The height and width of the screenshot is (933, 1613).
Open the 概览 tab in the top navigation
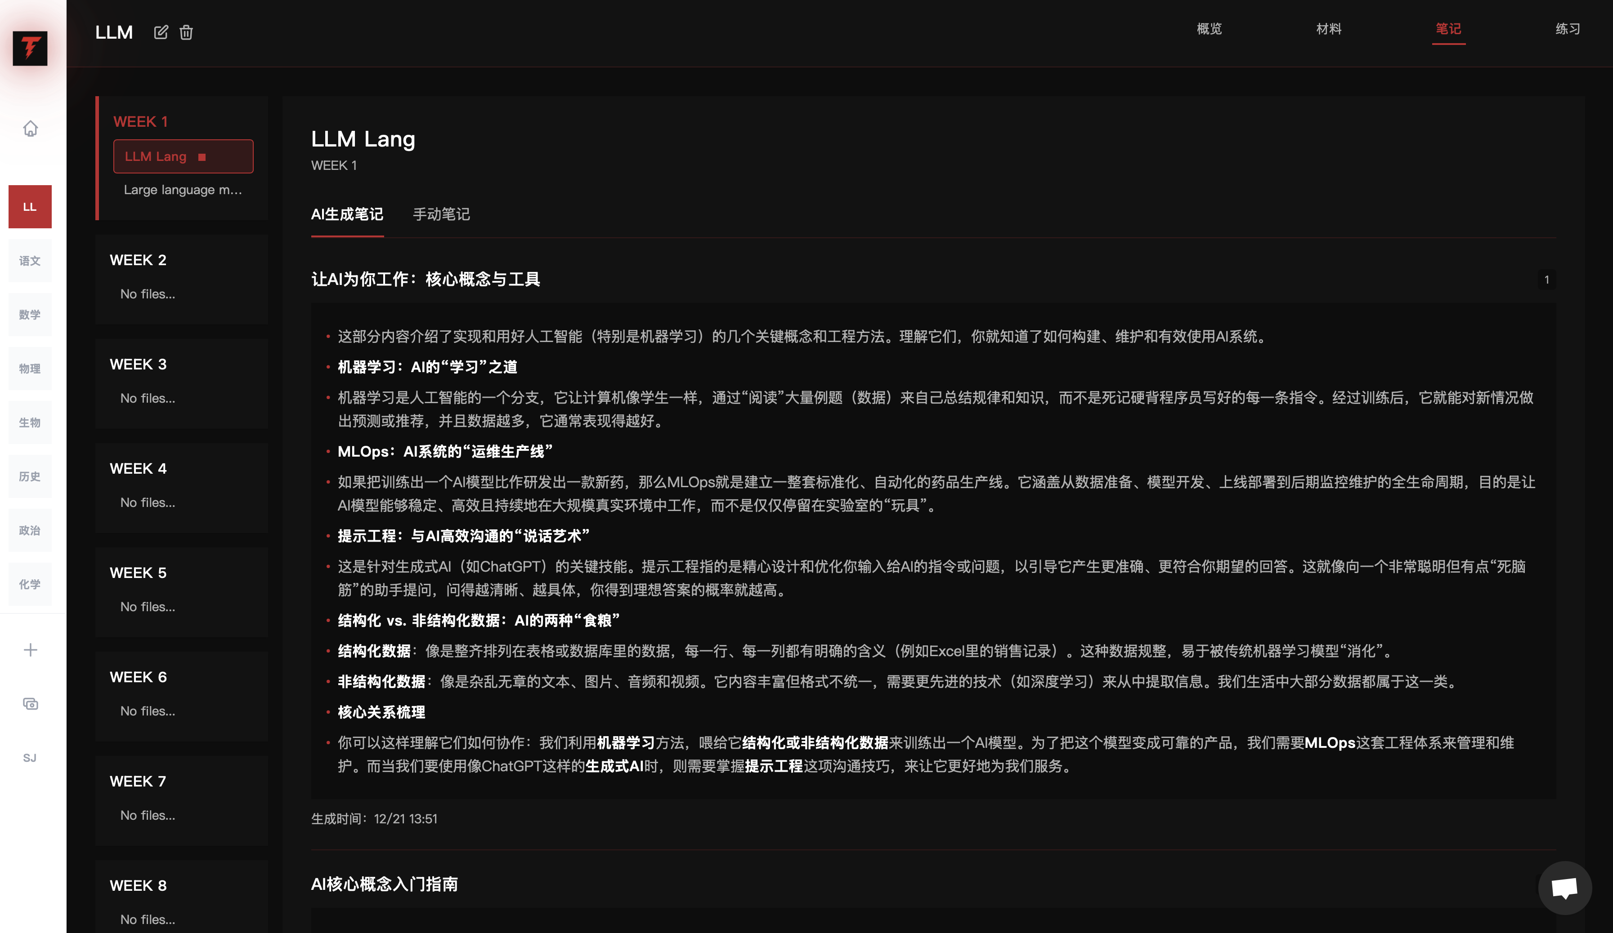coord(1209,29)
